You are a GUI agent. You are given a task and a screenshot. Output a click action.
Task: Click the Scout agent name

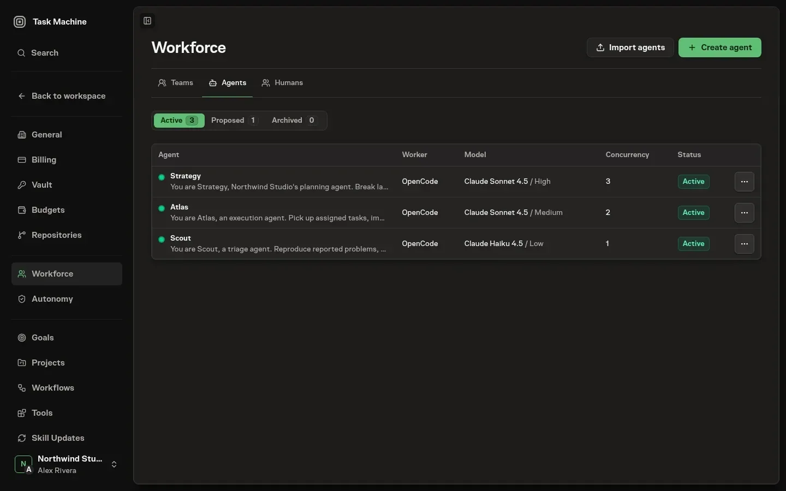[181, 238]
